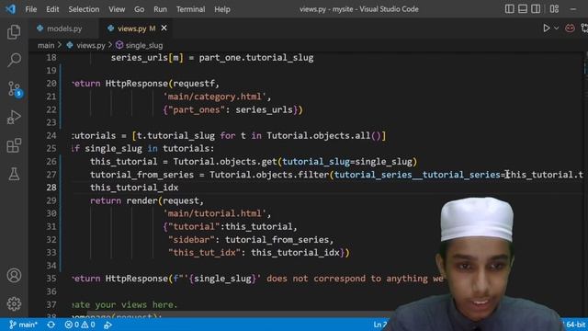Select the views.py tab

click(132, 29)
